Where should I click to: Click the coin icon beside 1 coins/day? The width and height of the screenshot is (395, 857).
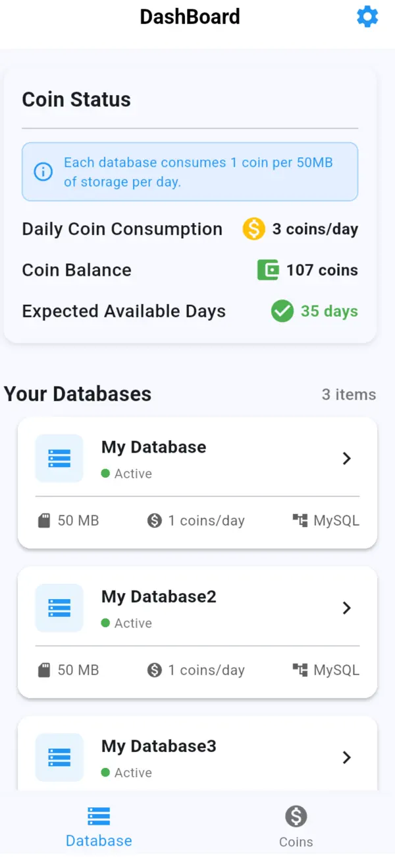click(x=153, y=520)
